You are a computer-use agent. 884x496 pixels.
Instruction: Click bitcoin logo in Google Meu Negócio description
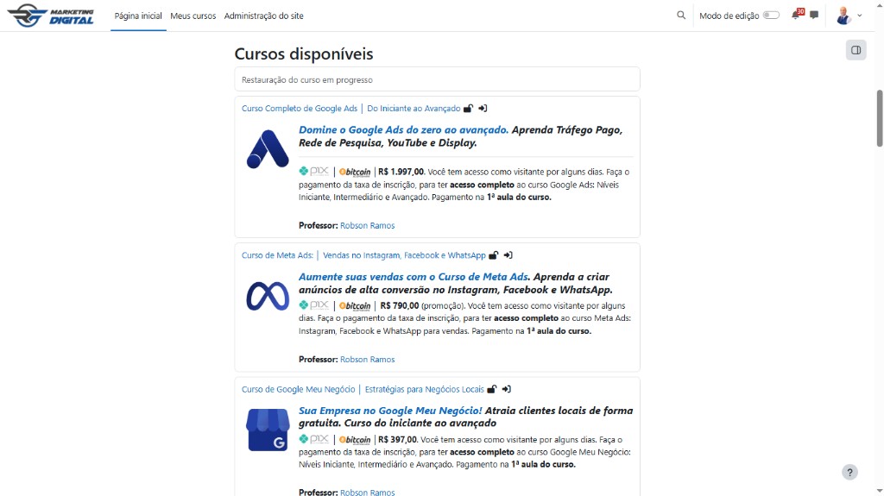tap(355, 440)
